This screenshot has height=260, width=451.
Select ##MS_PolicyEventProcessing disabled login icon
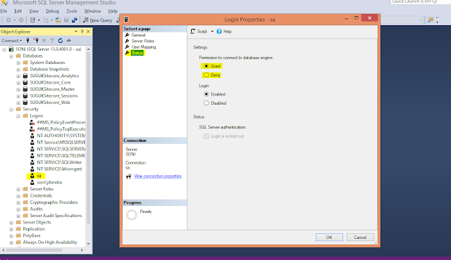click(32, 122)
